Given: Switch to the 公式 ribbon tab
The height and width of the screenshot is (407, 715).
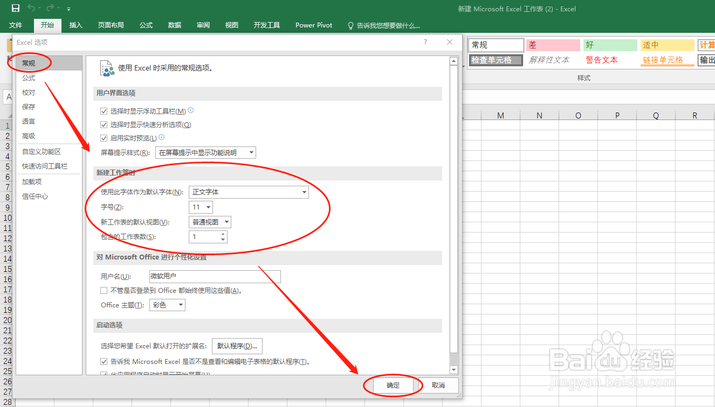Looking at the screenshot, I should click(146, 25).
